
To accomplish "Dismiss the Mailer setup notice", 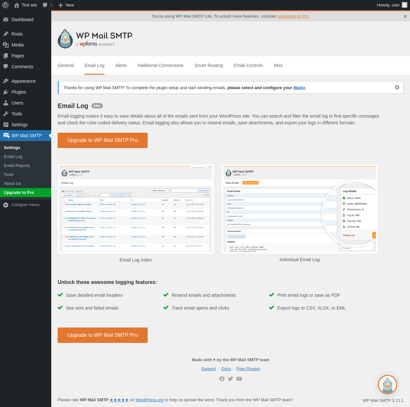I will (397, 87).
